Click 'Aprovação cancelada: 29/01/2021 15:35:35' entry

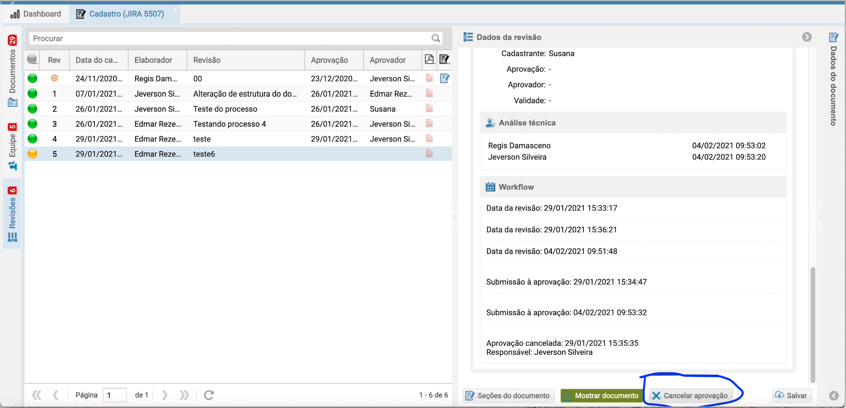562,343
